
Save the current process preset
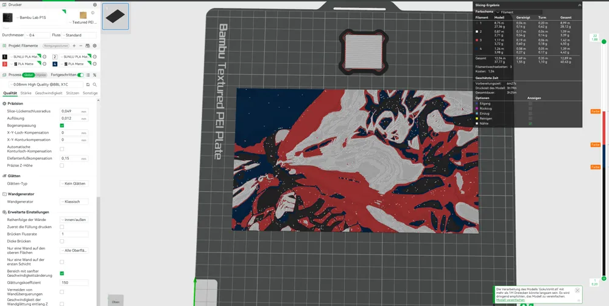(88, 84)
